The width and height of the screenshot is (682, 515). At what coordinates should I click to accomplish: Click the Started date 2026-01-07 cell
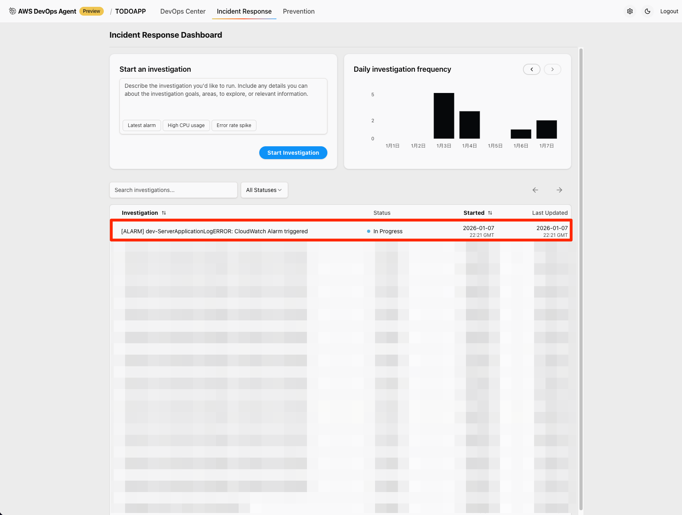point(478,231)
